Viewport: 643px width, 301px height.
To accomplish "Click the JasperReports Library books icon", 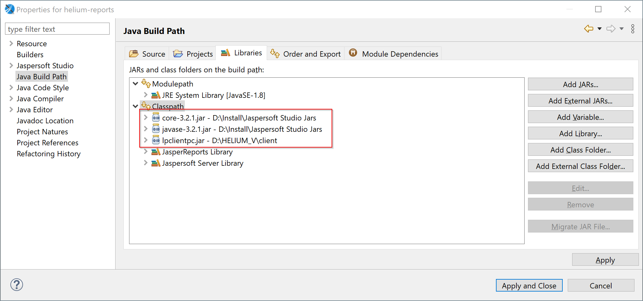I will pos(156,152).
